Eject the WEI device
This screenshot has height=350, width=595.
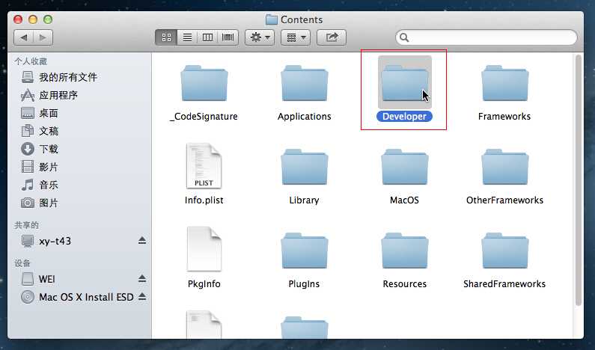tap(142, 279)
